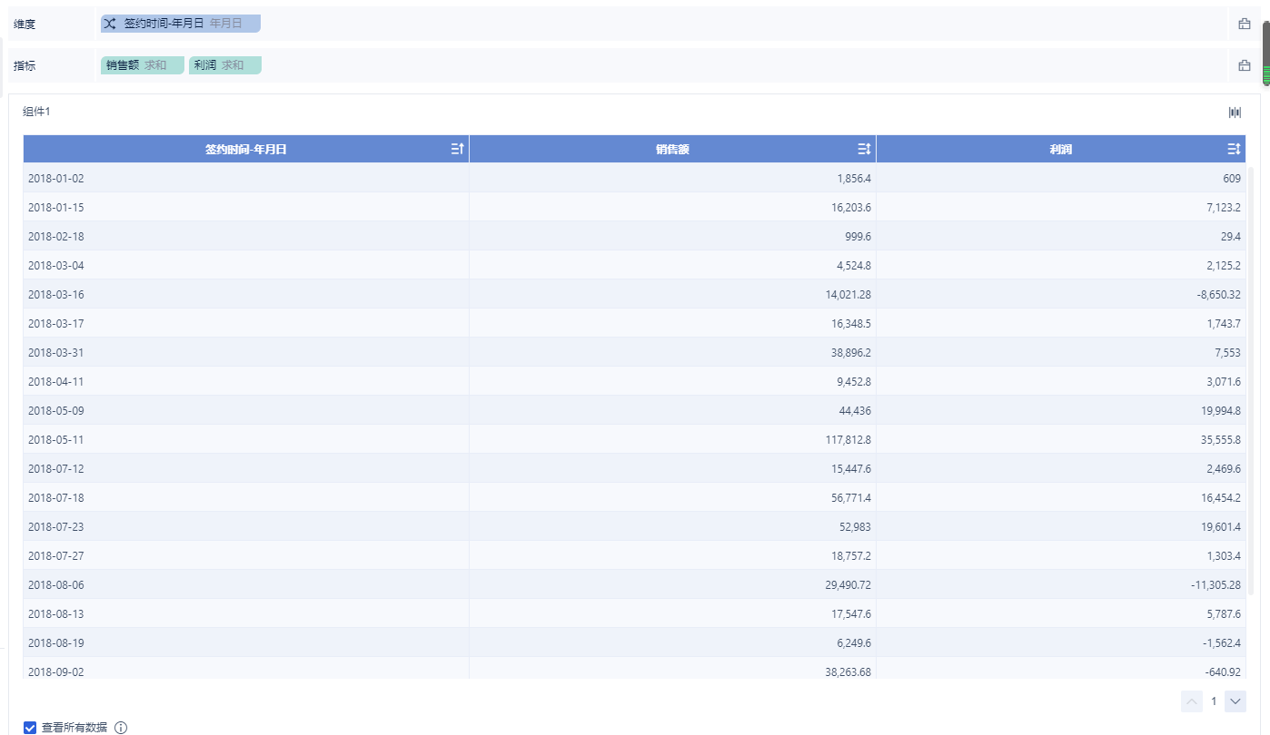This screenshot has width=1270, height=735.
Task: Sort by the 利润 column icon
Action: (1234, 149)
